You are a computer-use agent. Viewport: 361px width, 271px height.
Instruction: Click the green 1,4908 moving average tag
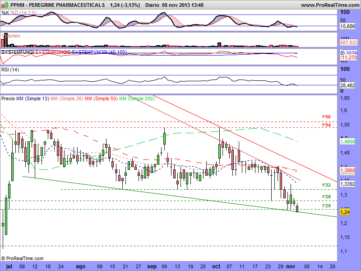(x=347, y=141)
